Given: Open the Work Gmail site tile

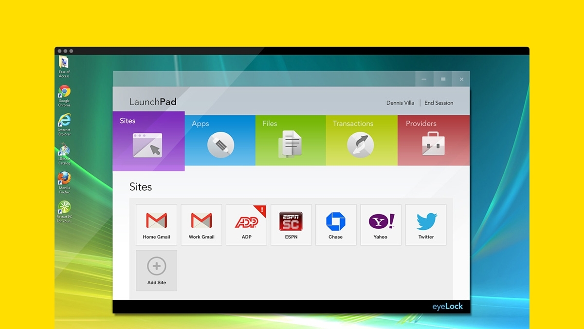Looking at the screenshot, I should (201, 225).
